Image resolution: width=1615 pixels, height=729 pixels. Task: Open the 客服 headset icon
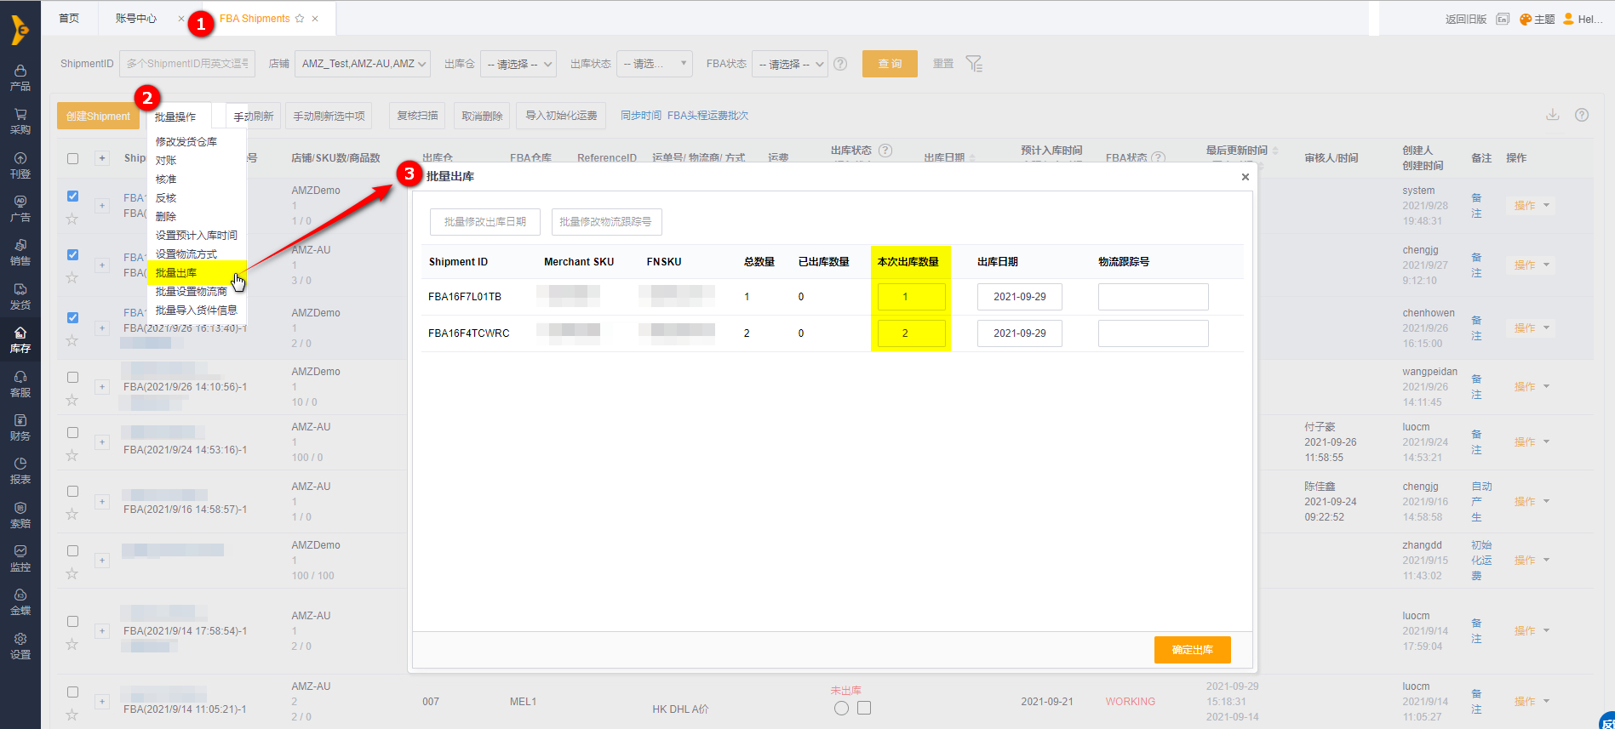pyautogui.click(x=20, y=384)
